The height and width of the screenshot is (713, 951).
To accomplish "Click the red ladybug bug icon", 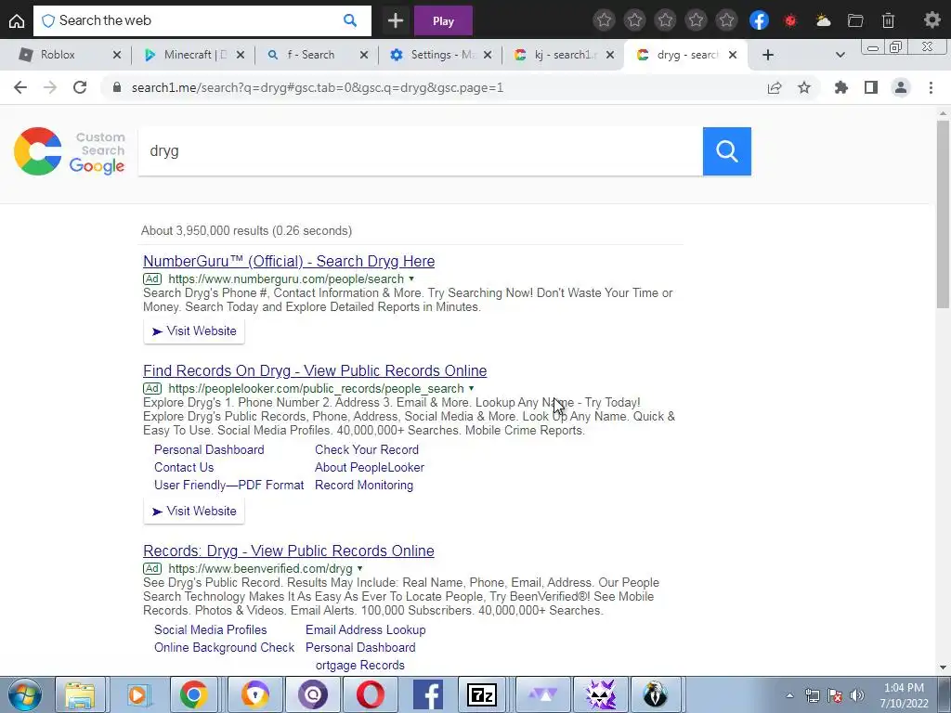I will tap(790, 20).
